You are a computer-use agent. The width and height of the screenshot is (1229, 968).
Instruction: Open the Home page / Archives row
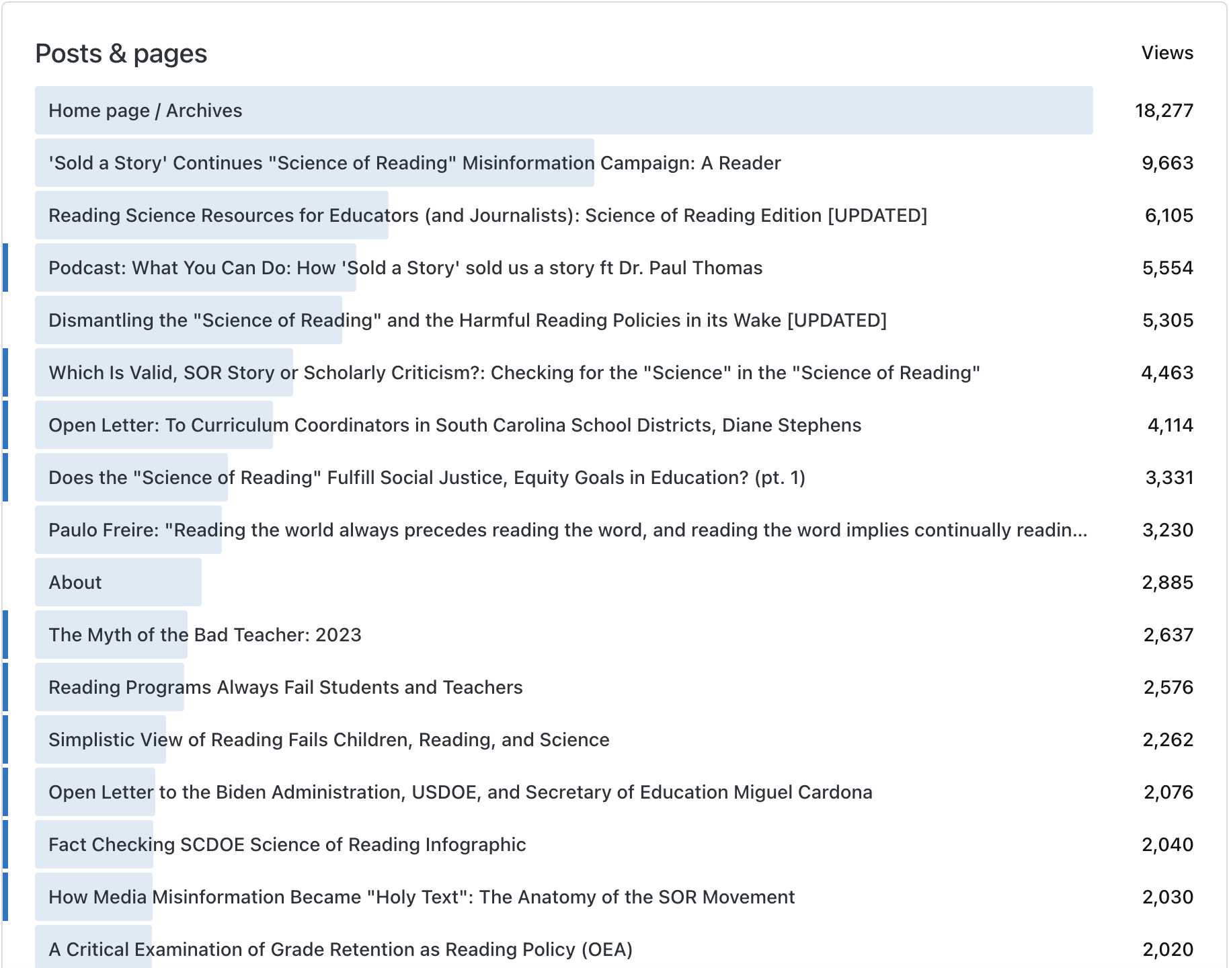[145, 110]
